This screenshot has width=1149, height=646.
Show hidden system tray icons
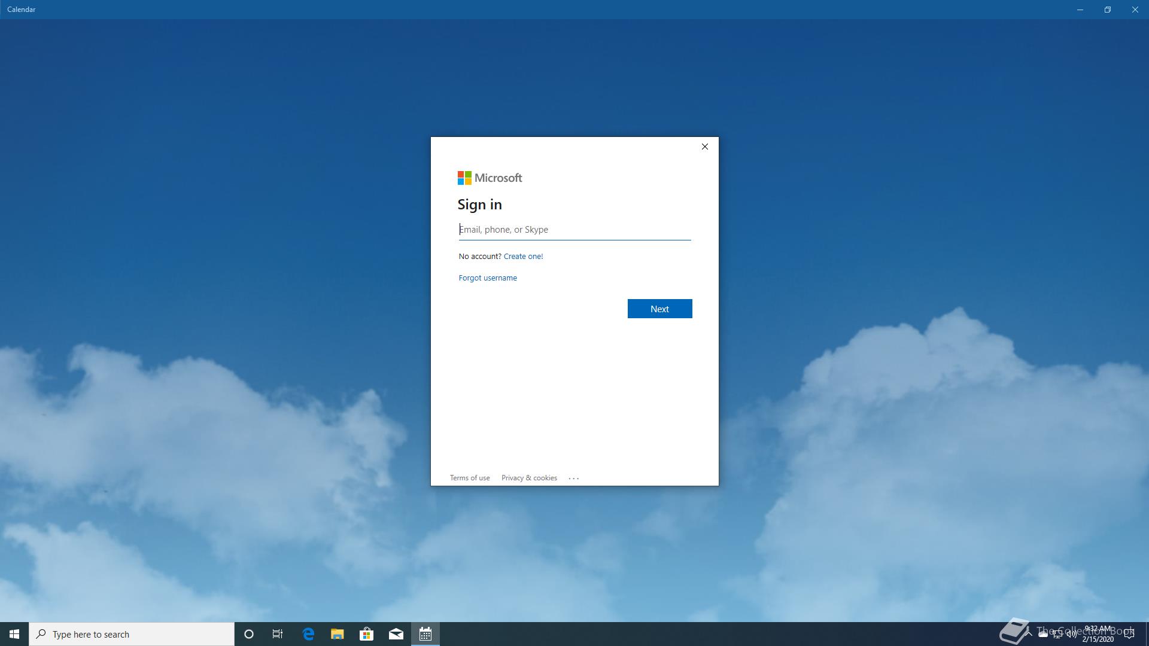pos(1029,633)
